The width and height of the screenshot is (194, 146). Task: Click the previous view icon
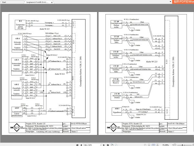(x=112, y=145)
